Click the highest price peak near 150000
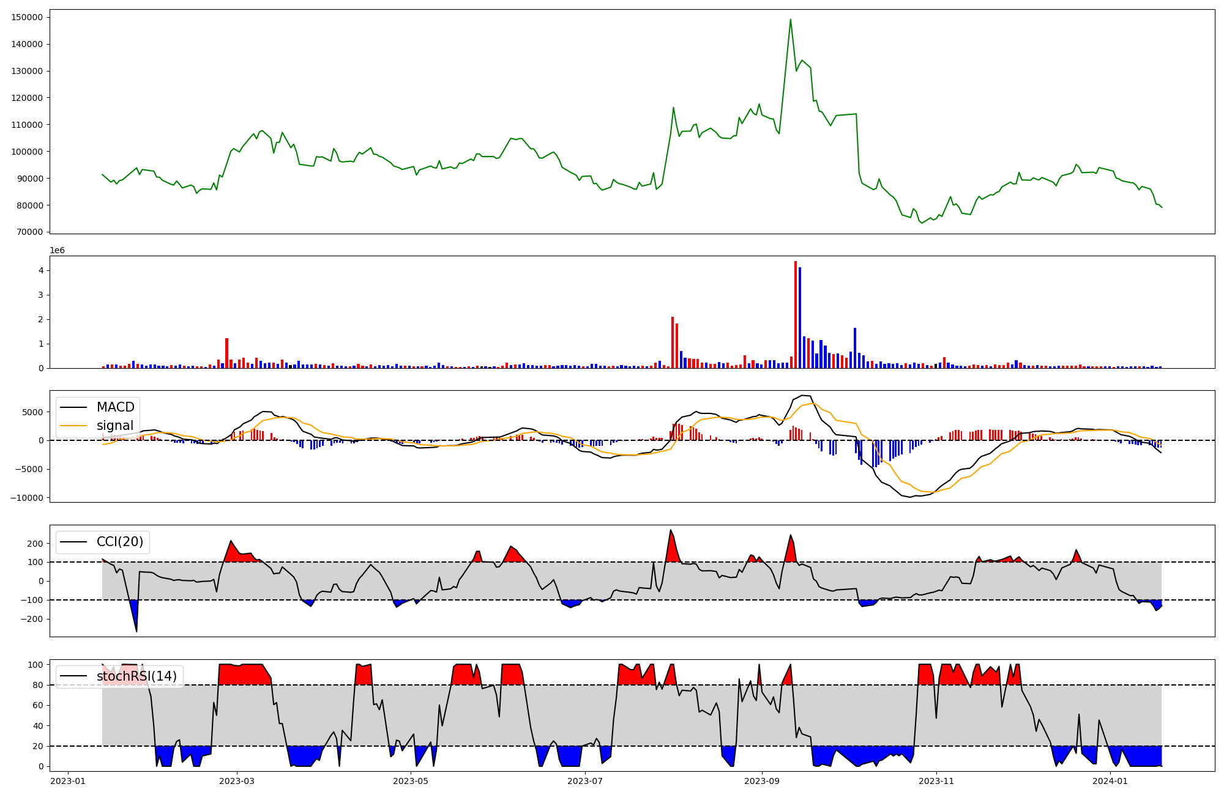Viewport: 1224px width, 795px height. 790,20
